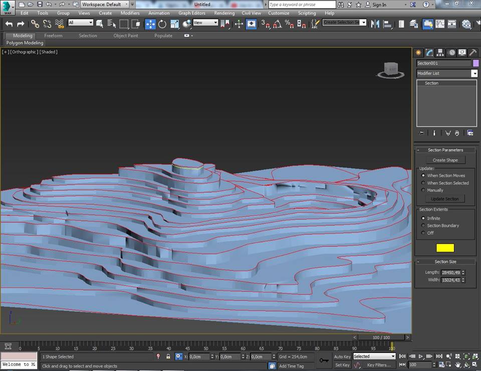Image resolution: width=481 pixels, height=371 pixels.
Task: Click the yellow section color swatch
Action: 445,248
